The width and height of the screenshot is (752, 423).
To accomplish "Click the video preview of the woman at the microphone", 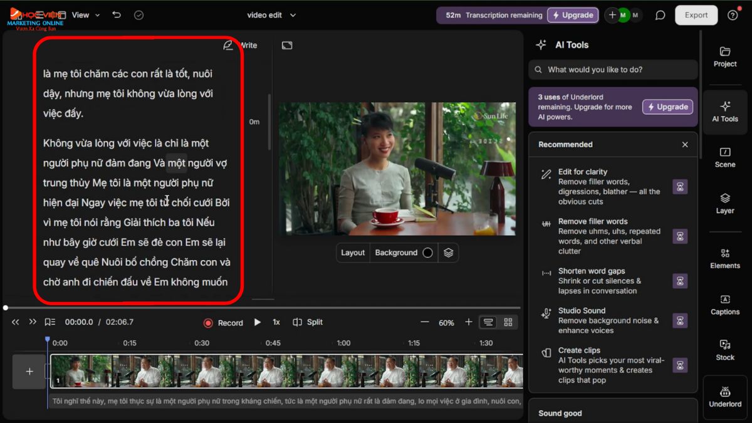I will 397,169.
